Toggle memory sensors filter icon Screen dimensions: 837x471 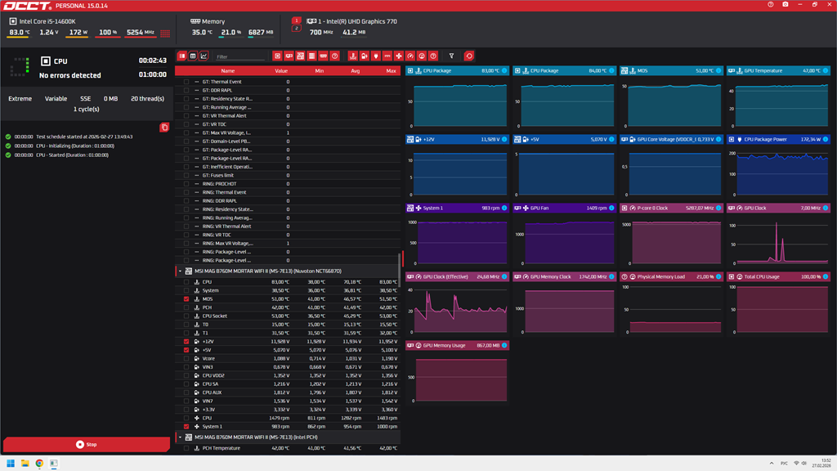click(x=323, y=56)
